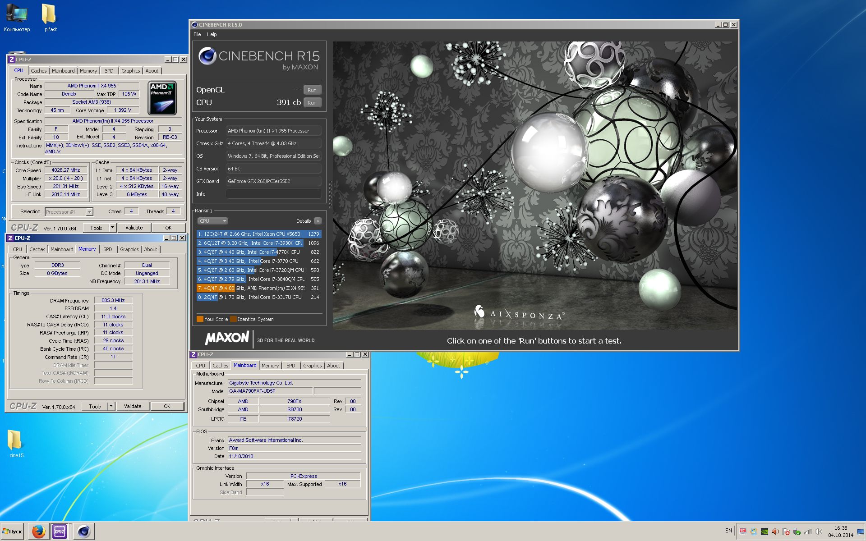
Task: Open NVIDIA tray icon
Action: click(x=765, y=532)
